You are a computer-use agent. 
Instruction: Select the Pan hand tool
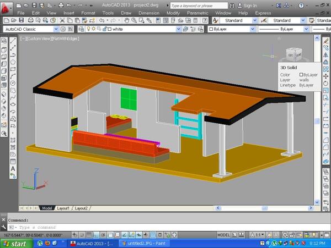[x=127, y=20]
